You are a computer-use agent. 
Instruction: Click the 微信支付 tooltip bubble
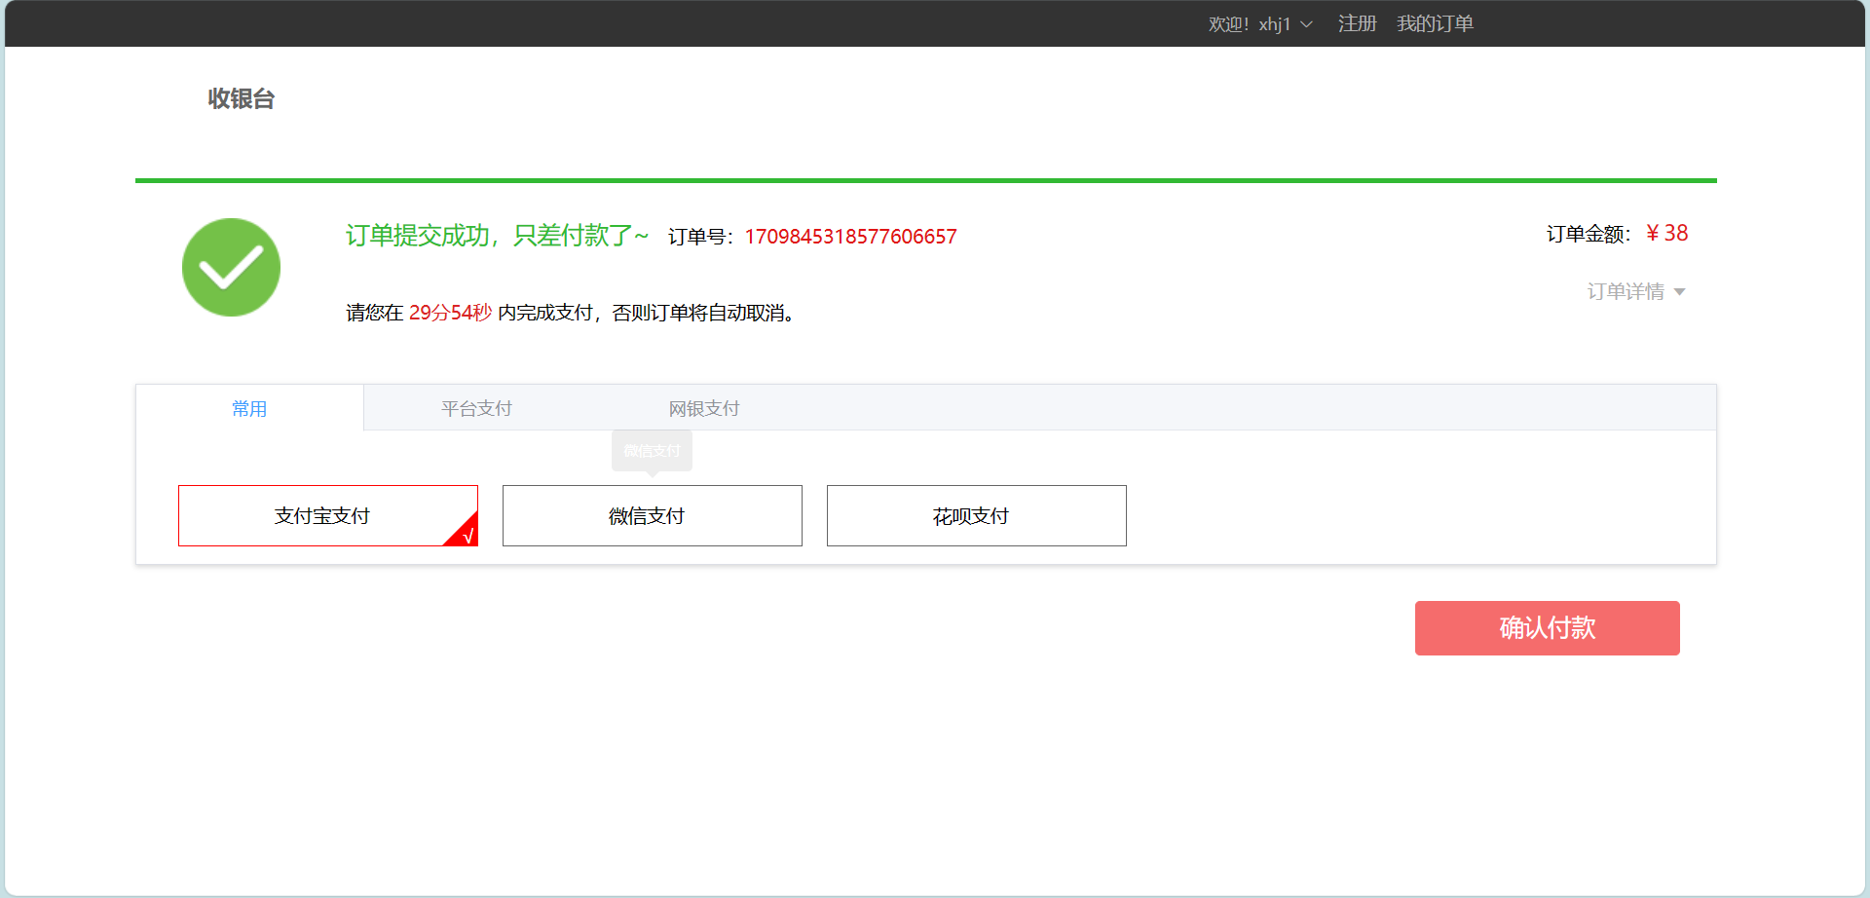pos(652,449)
